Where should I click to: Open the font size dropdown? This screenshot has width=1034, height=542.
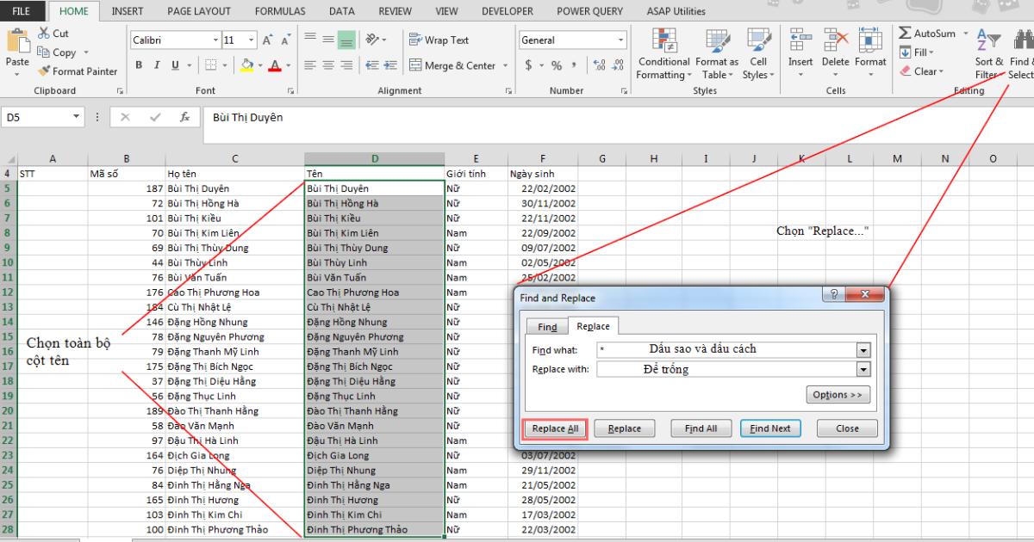coord(252,40)
